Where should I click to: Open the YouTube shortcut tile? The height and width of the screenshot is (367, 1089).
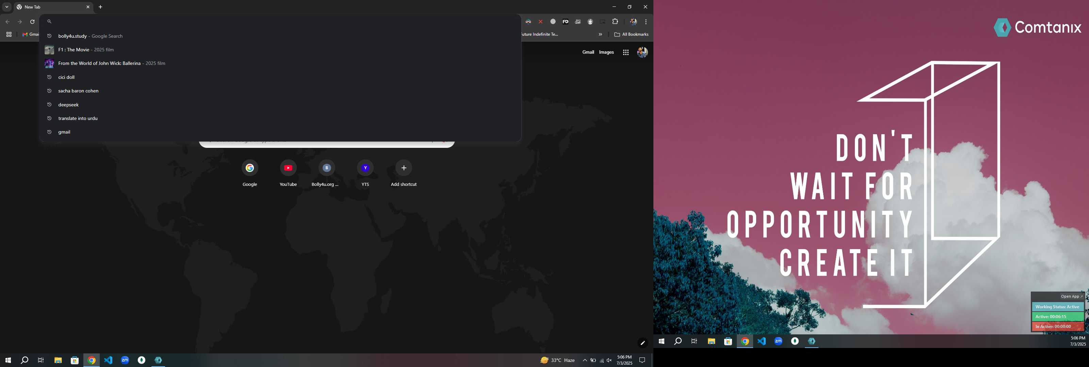[x=288, y=173]
